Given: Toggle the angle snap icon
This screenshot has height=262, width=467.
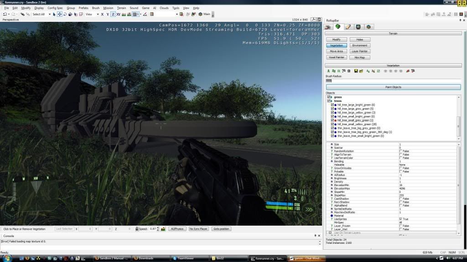Looking at the screenshot, I should [x=145, y=14].
